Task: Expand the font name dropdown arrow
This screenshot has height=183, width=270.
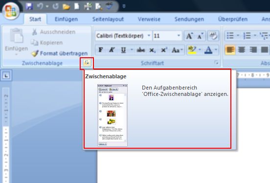Action: [x=149, y=36]
